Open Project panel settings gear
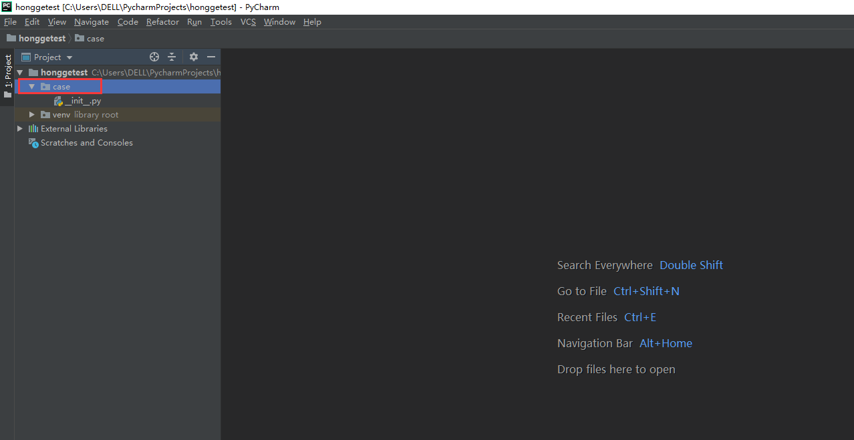Screen dimensions: 854x440 click(194, 57)
